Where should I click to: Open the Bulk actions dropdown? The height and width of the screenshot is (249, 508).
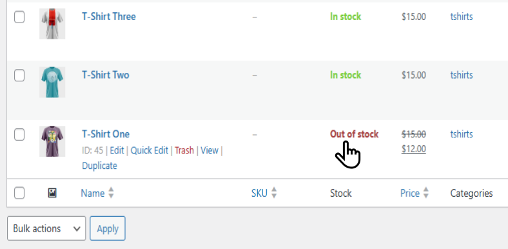click(46, 228)
